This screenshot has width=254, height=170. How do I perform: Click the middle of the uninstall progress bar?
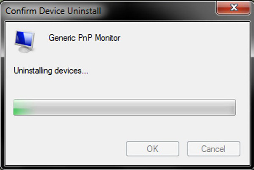[x=124, y=108]
